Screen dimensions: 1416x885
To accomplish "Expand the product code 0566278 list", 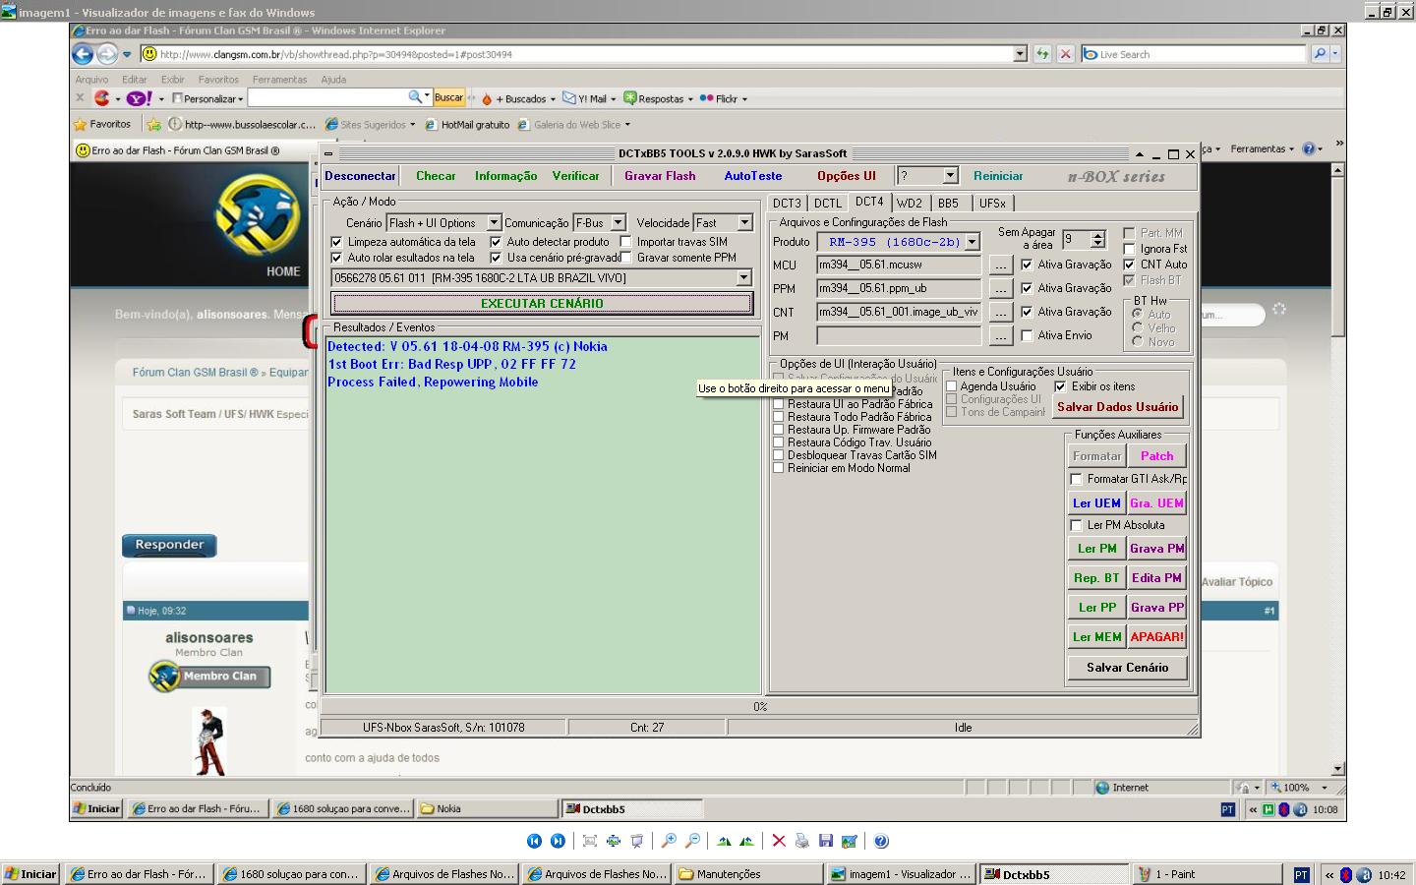I will pyautogui.click(x=744, y=278).
